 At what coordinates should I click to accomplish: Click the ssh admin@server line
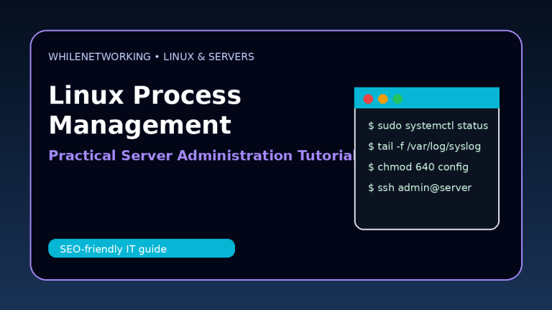420,188
